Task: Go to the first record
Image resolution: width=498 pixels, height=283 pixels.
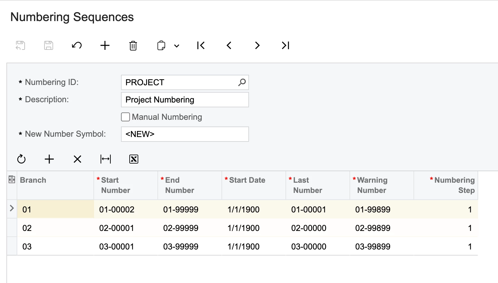Action: [x=201, y=45]
